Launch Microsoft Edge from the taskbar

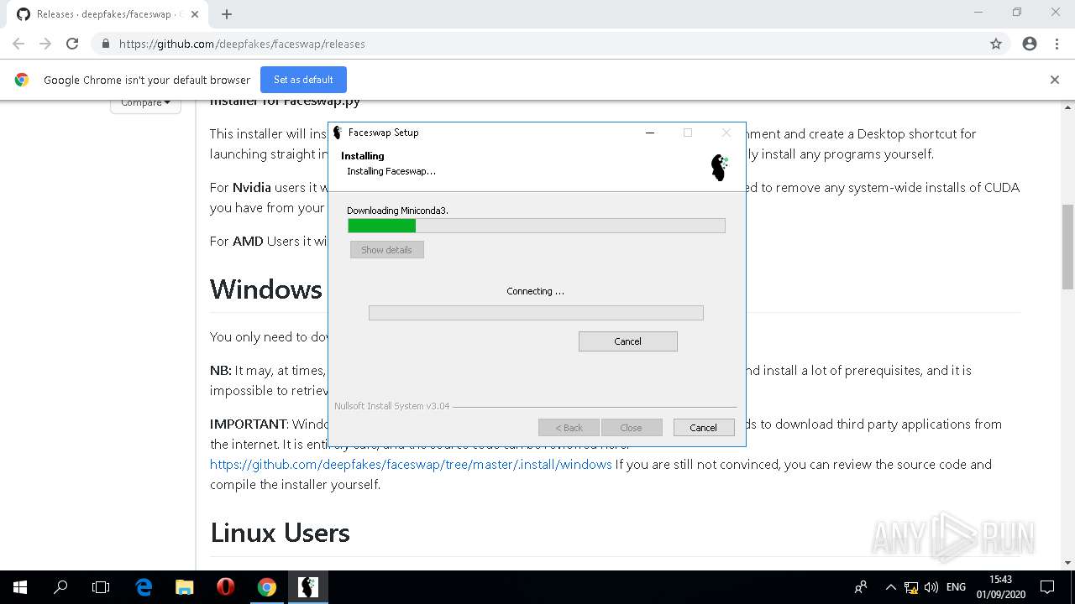144,587
